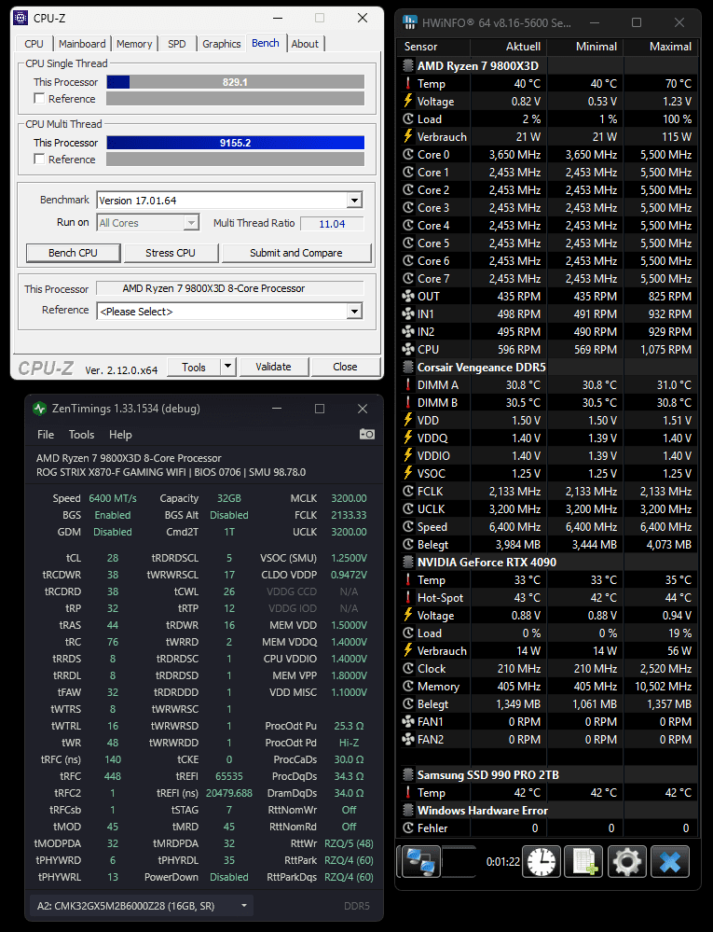Image resolution: width=713 pixels, height=932 pixels.
Task: Click the CPU-Z Close button
Action: (345, 367)
